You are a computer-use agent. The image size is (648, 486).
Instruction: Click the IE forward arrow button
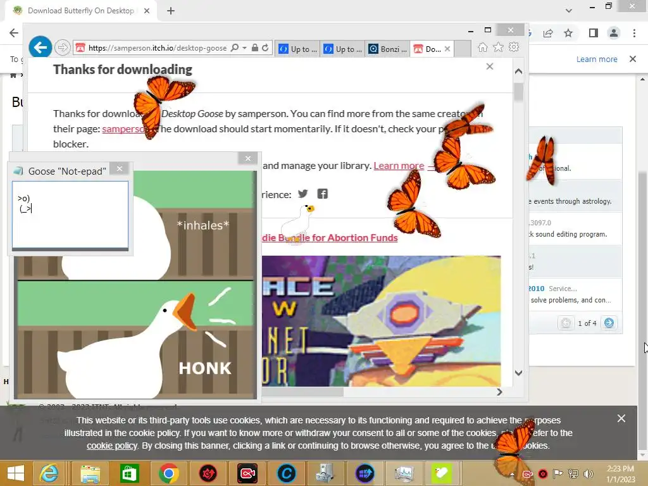click(x=63, y=47)
